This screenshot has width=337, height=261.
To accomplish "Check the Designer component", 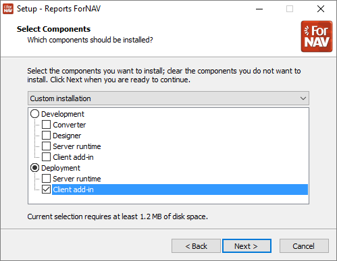I will tap(46, 136).
